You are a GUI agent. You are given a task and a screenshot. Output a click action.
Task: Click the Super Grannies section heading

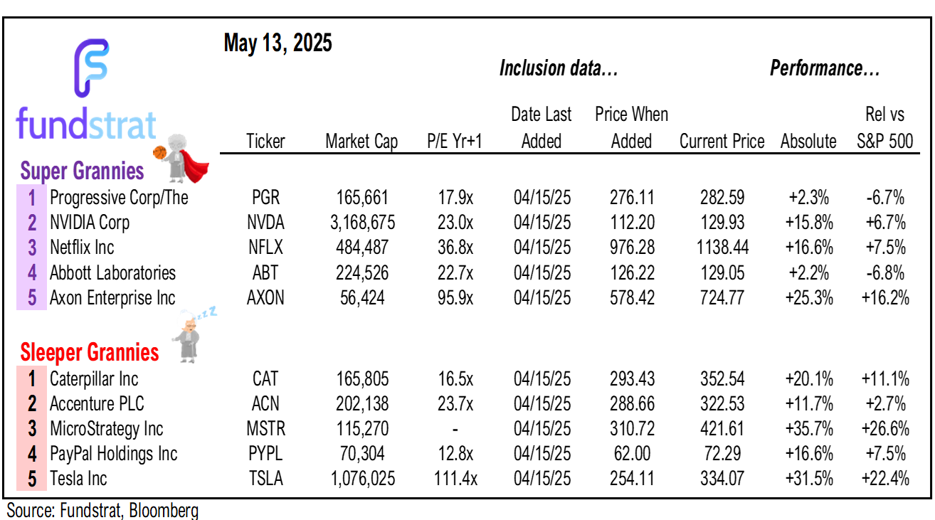82,171
